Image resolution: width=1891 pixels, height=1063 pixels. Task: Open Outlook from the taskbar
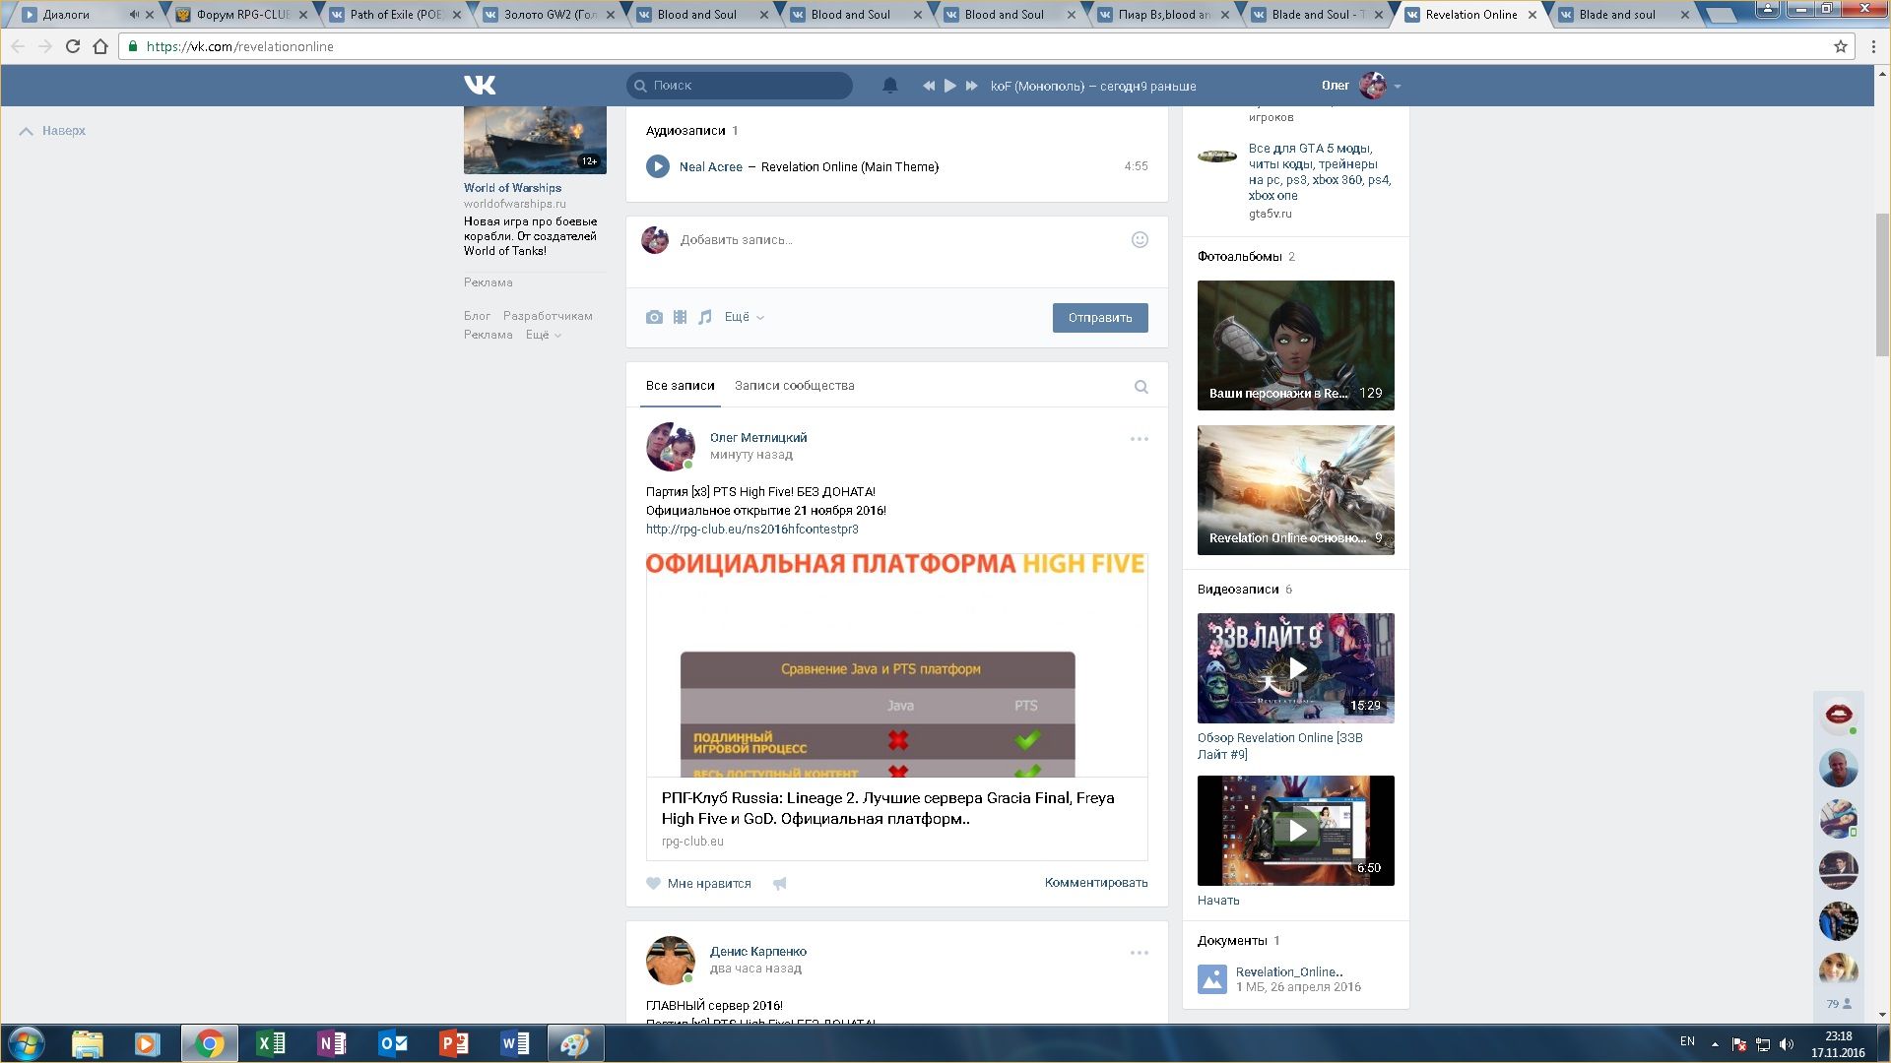tap(393, 1043)
